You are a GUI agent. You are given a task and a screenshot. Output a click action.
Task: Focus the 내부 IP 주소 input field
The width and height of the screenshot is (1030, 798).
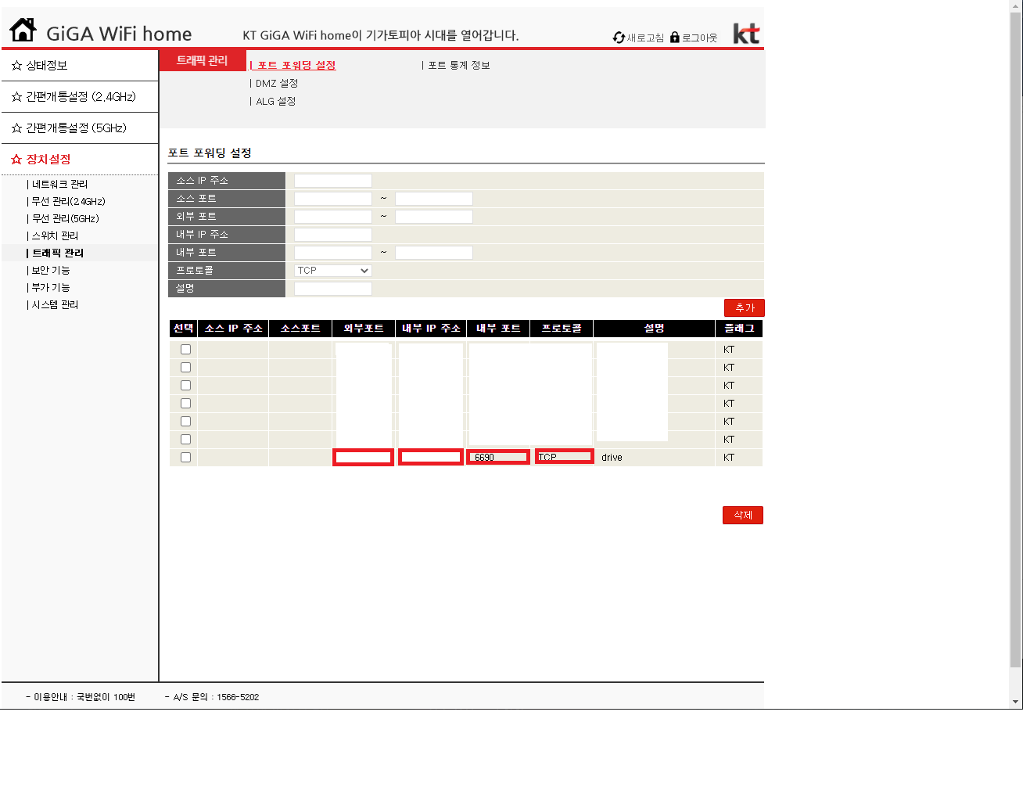[x=332, y=235]
